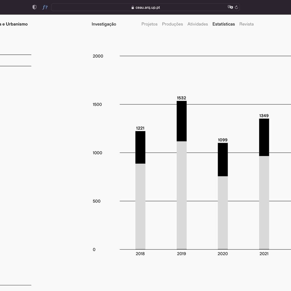This screenshot has height=291, width=291.
Task: Click the 1532 value label above 2019
Action: (x=181, y=98)
